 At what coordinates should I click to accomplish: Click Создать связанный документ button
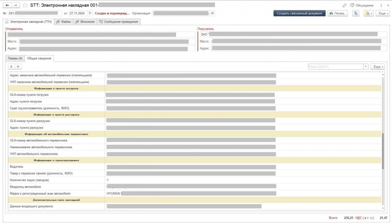coord(299,13)
